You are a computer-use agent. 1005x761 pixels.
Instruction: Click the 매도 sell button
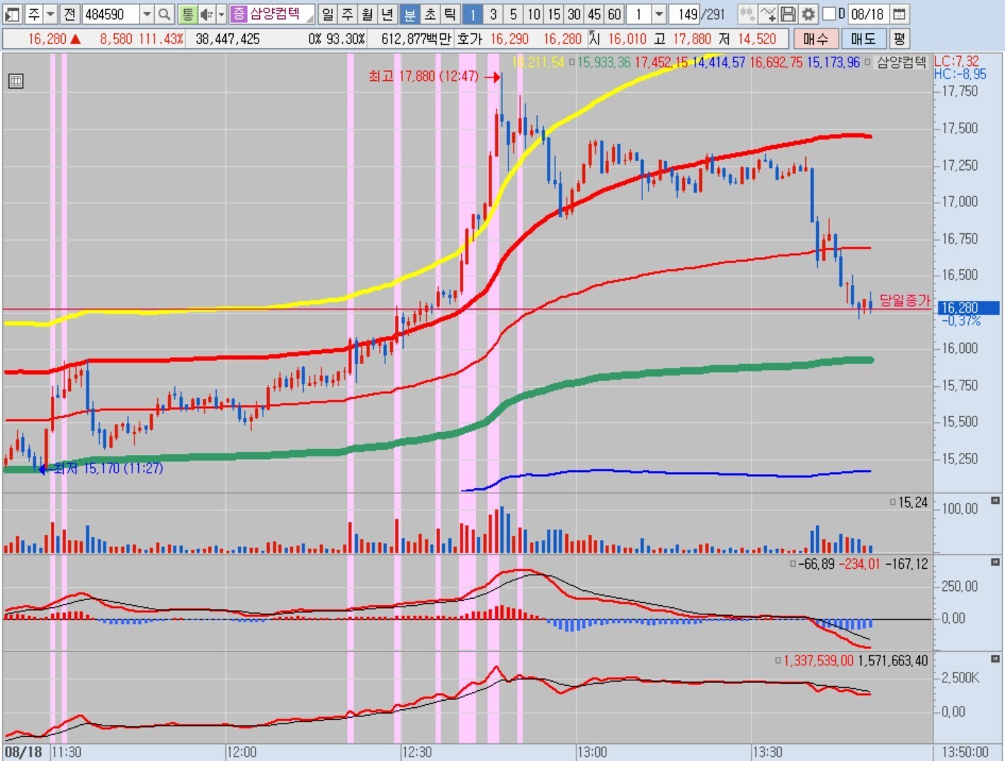coord(863,39)
